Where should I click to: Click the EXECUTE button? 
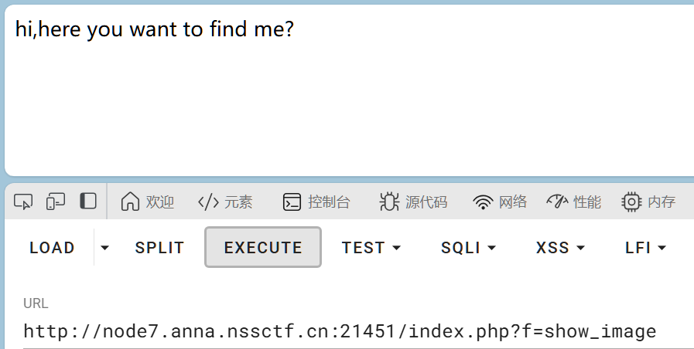point(263,248)
